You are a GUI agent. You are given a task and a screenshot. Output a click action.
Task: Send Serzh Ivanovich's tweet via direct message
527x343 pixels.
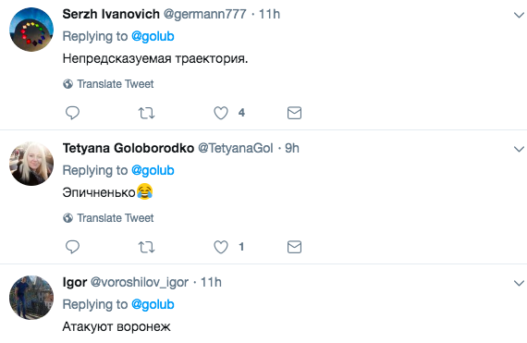pos(294,113)
